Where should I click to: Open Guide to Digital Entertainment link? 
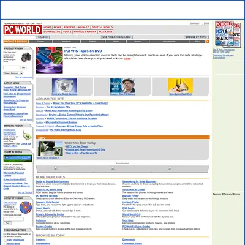click(x=53, y=181)
